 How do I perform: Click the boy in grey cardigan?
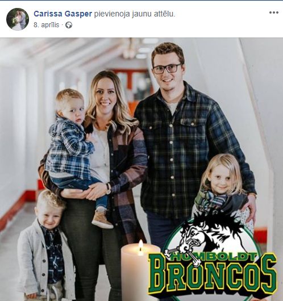tap(45, 248)
